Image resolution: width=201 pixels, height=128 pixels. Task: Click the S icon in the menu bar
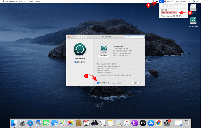tap(153, 1)
